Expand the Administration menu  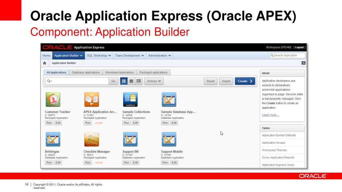159,56
